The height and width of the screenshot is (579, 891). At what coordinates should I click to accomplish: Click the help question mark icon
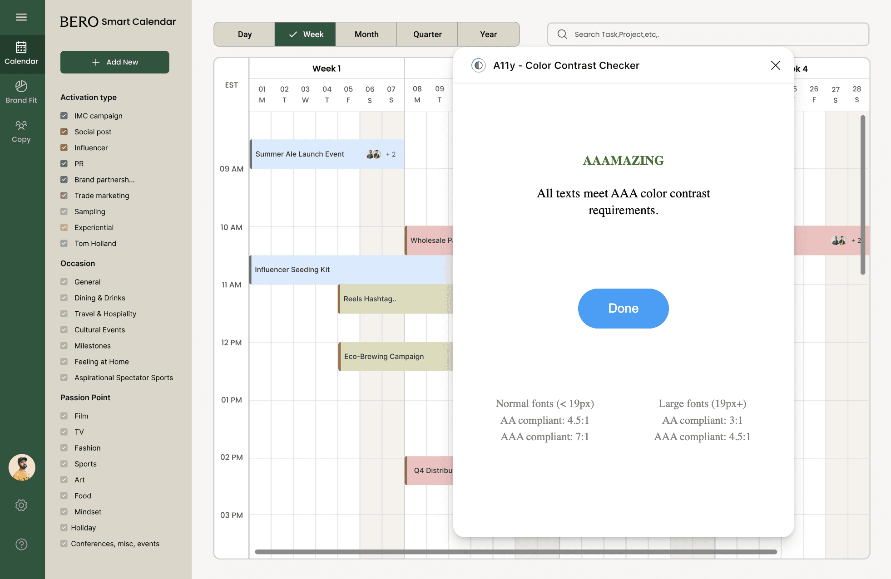(x=21, y=544)
